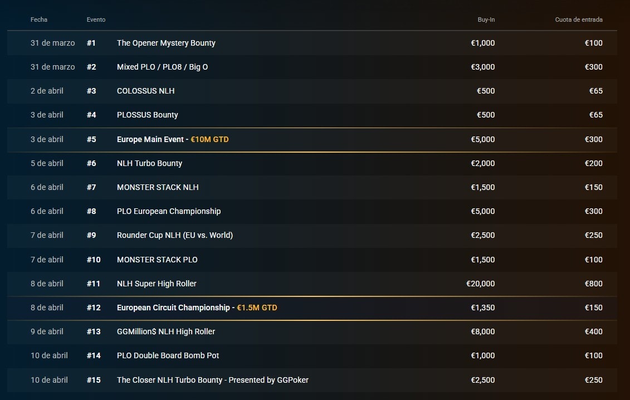The image size is (630, 400).
Task: Open PLO European Championship event
Action: (169, 212)
